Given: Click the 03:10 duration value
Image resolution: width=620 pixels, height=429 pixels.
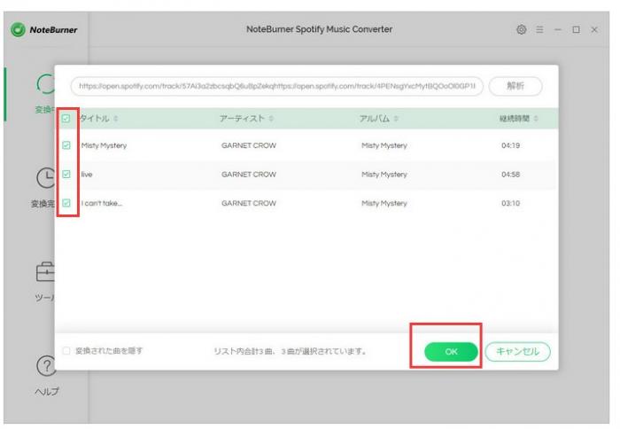Looking at the screenshot, I should tap(510, 203).
